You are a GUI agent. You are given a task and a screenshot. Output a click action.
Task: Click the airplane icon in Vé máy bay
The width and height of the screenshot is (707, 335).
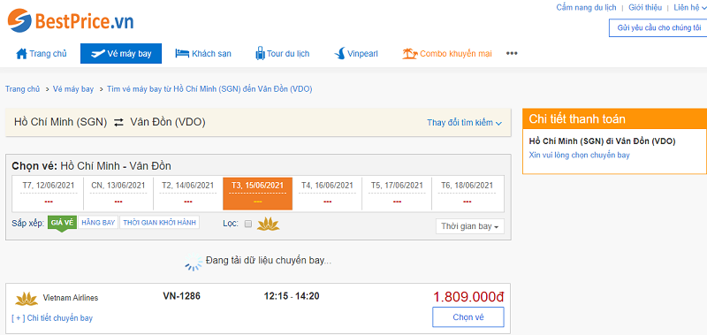coord(97,54)
